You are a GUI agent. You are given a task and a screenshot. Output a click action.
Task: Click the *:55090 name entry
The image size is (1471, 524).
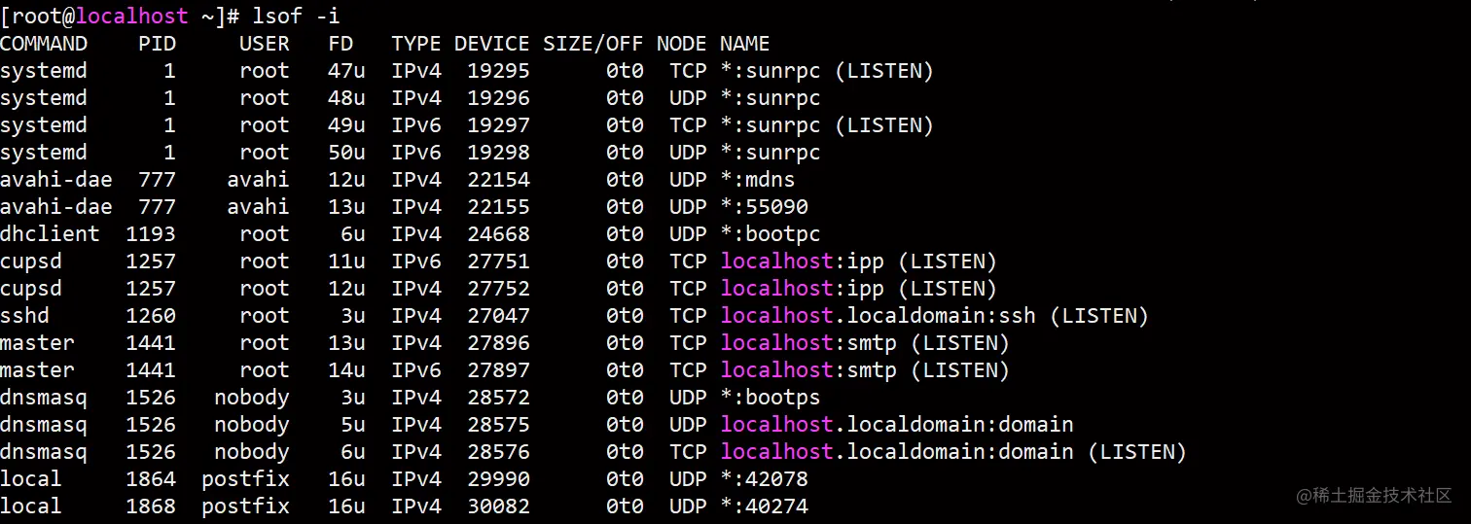(x=765, y=207)
